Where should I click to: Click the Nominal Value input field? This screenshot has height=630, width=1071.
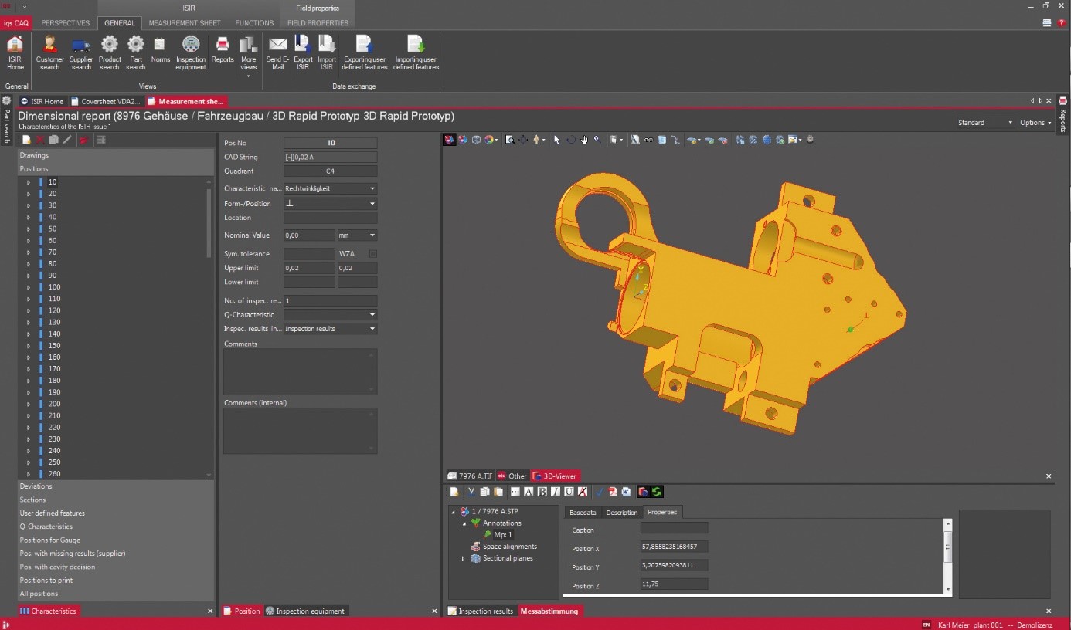(309, 235)
